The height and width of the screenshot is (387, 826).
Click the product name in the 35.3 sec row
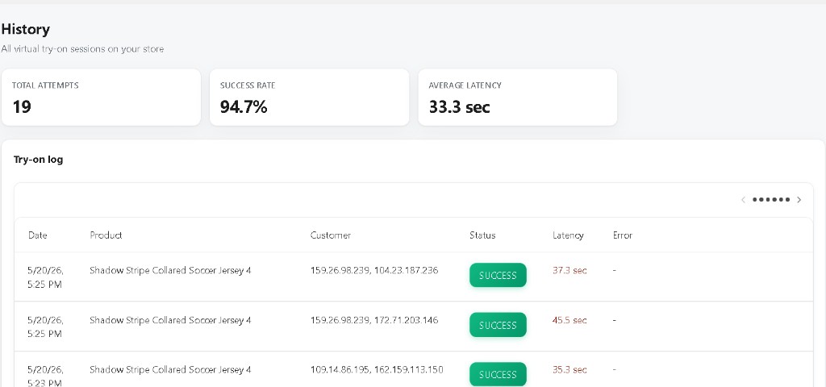pos(170,369)
